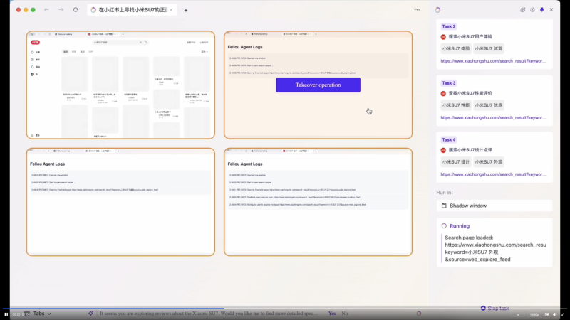Click the Xiaomi SU7 suggestion prompt text

209,314
